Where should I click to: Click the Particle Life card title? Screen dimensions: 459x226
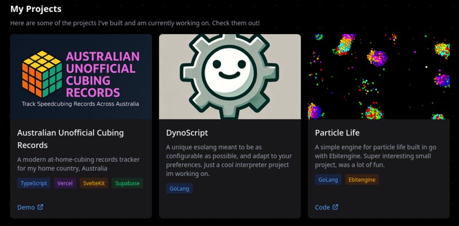(337, 133)
